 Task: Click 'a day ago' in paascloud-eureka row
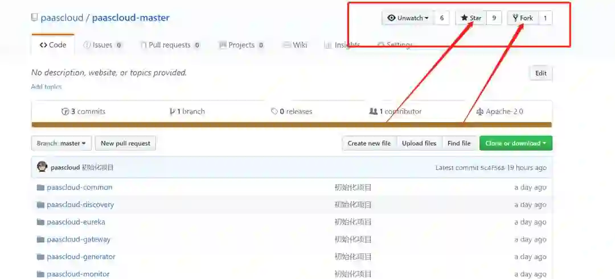530,222
